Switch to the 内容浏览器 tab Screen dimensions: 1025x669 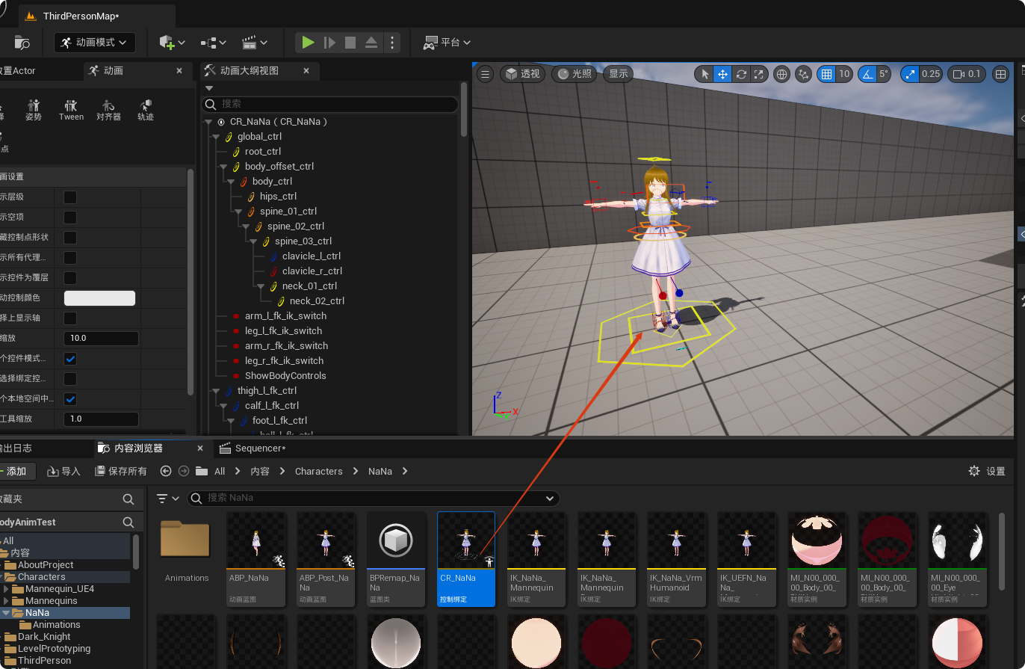coord(138,448)
